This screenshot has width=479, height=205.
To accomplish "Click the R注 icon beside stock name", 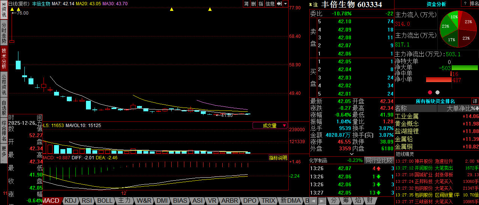I will [313, 4].
